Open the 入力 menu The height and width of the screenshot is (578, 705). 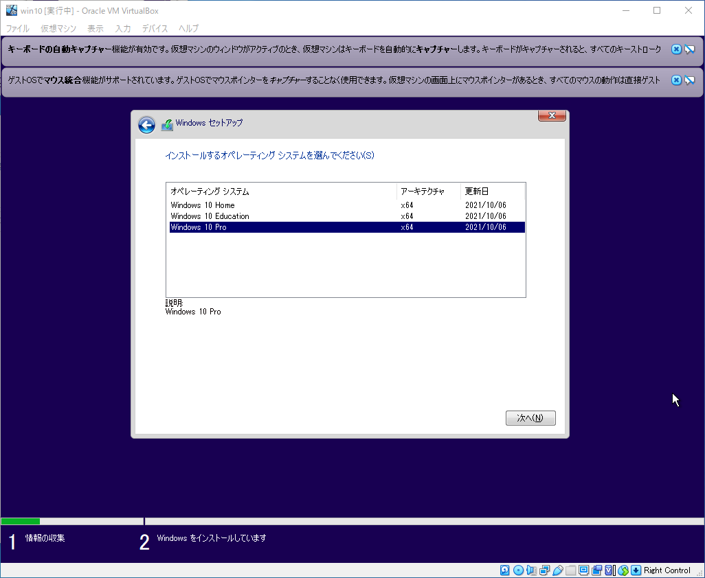point(123,28)
